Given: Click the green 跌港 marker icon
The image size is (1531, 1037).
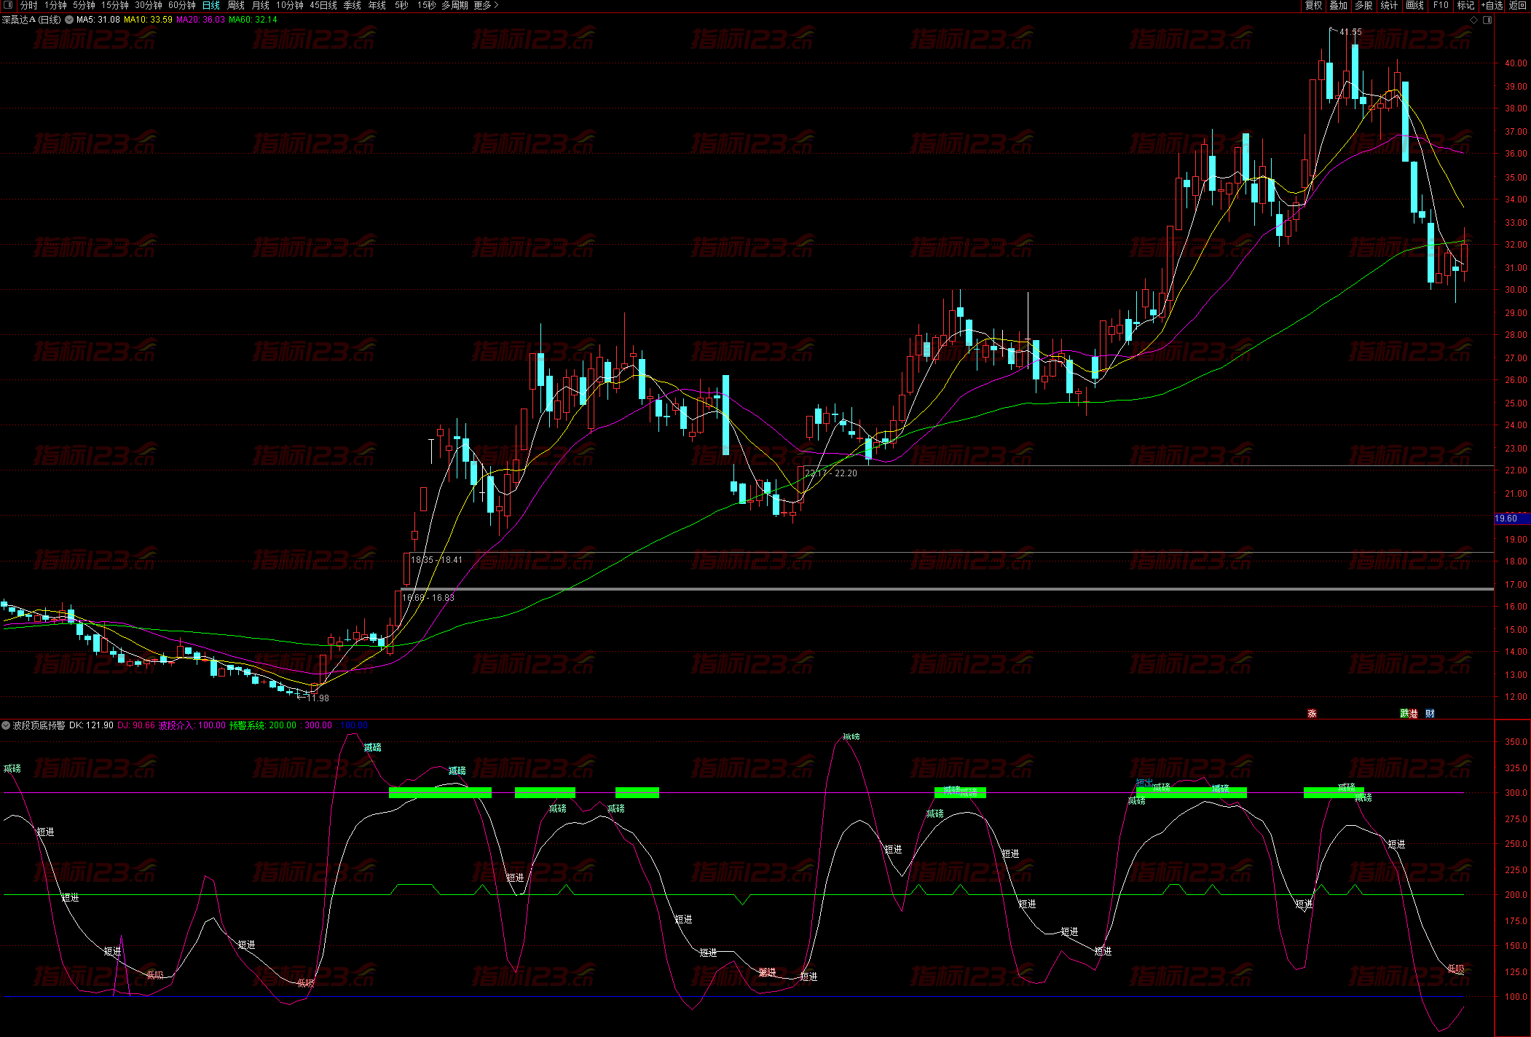Looking at the screenshot, I should pyautogui.click(x=1409, y=714).
